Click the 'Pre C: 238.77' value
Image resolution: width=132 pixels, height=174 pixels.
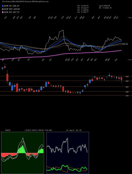click(83, 12)
